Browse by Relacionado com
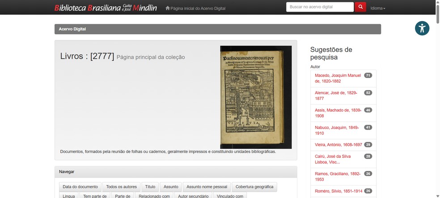Viewport: 440px width, 198px height. tap(154, 196)
